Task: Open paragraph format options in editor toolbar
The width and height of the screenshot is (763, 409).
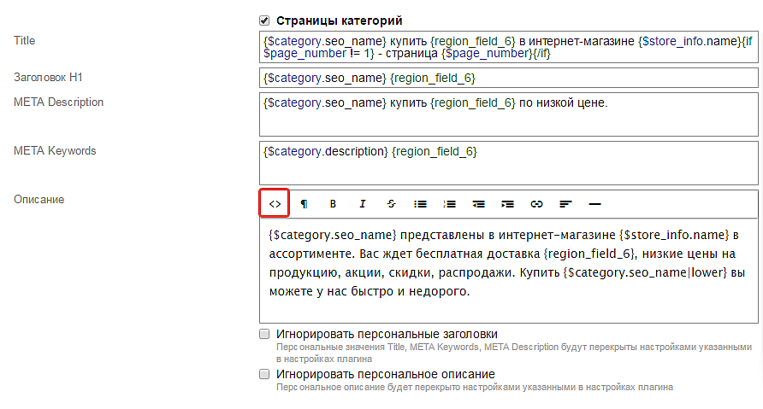Action: (x=304, y=204)
